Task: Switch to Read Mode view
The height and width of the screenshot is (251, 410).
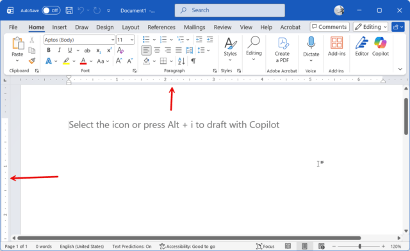Action: click(x=288, y=247)
